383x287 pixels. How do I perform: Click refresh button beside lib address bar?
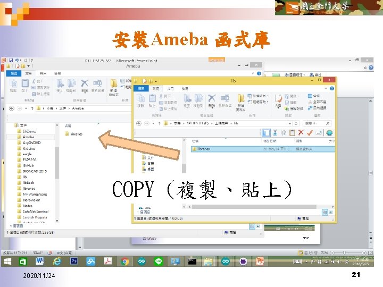tap(296, 123)
